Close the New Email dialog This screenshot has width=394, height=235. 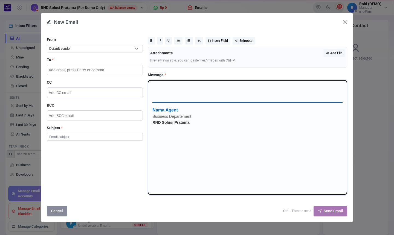click(345, 22)
